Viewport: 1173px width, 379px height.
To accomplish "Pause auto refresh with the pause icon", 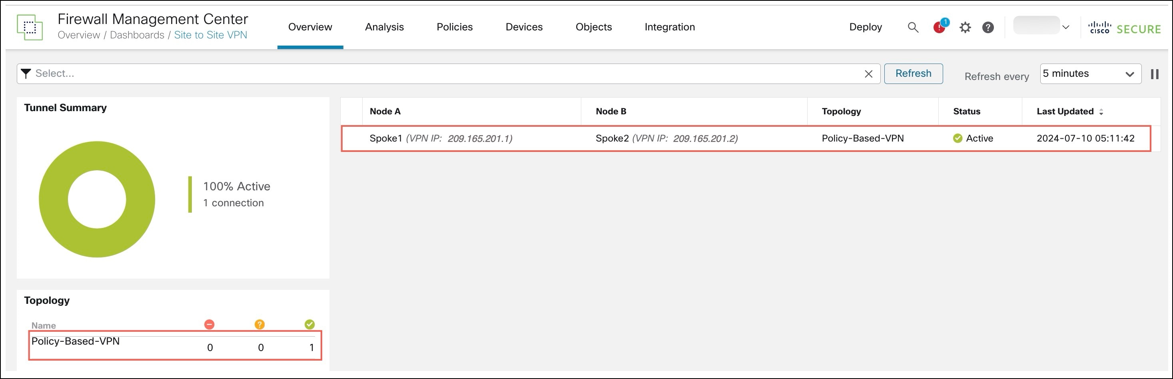I will tap(1154, 74).
